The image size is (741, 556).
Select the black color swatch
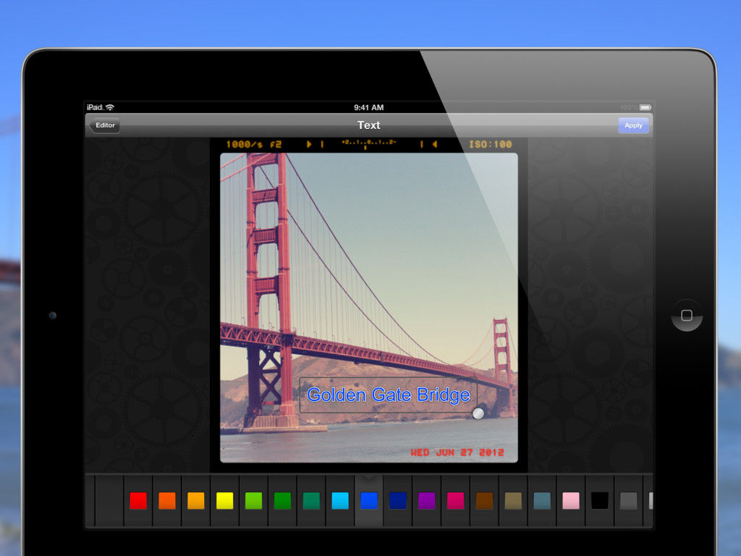(600, 501)
